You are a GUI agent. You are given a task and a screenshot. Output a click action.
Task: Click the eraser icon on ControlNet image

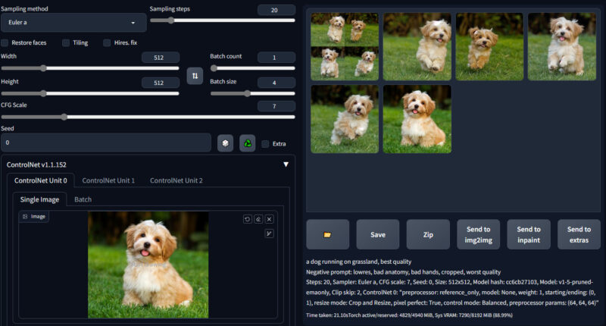pyautogui.click(x=258, y=219)
